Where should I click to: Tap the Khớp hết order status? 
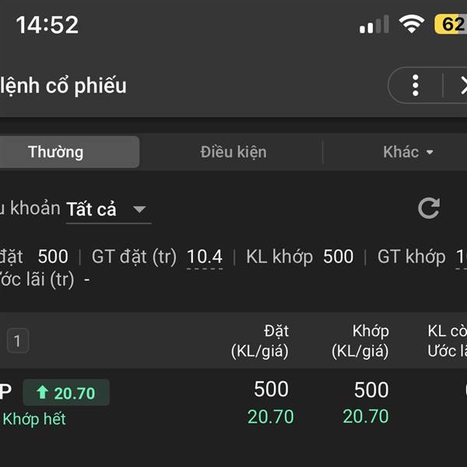(x=33, y=419)
